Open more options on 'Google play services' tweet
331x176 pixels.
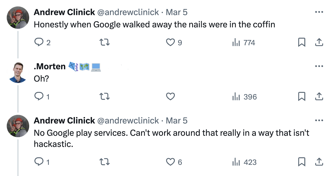[x=319, y=120]
